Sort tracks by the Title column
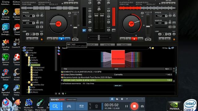Viewport: 198px width, 111px height. coord(88,69)
